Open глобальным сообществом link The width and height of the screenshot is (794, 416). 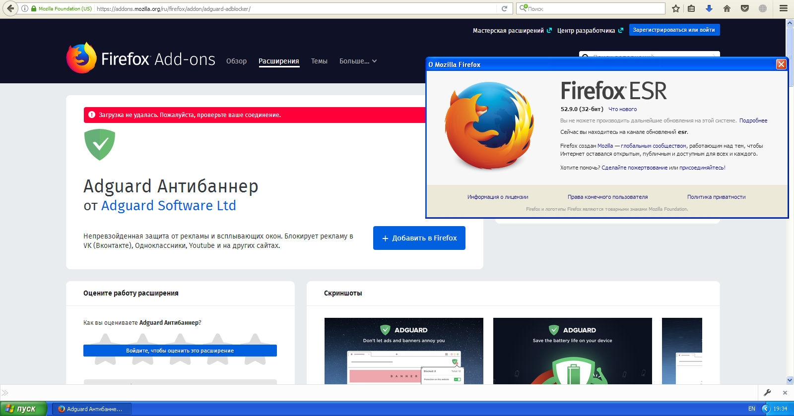point(654,146)
